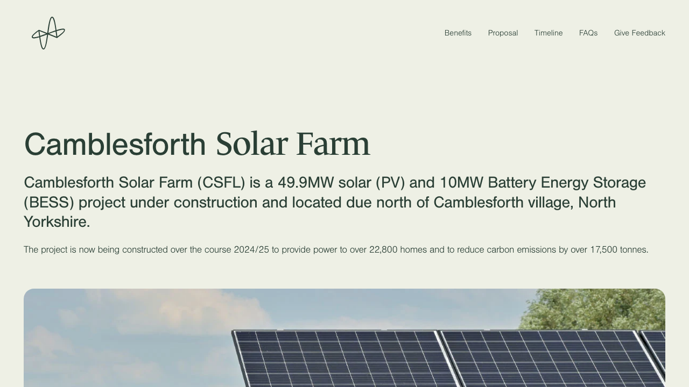Navigate to the Proposal section
Screen dimensions: 689x387
pos(503,33)
